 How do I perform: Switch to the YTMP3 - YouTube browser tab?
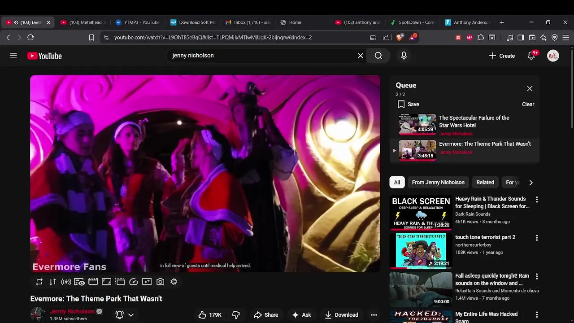pos(137,22)
